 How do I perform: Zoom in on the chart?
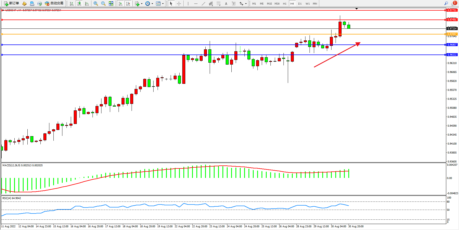(x=95, y=4)
